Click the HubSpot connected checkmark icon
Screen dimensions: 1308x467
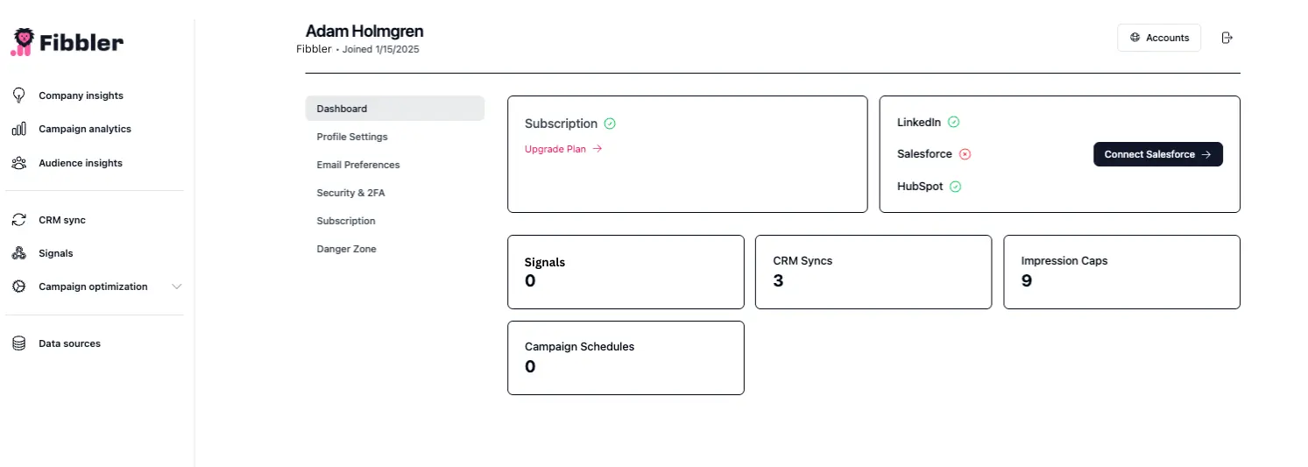[955, 187]
